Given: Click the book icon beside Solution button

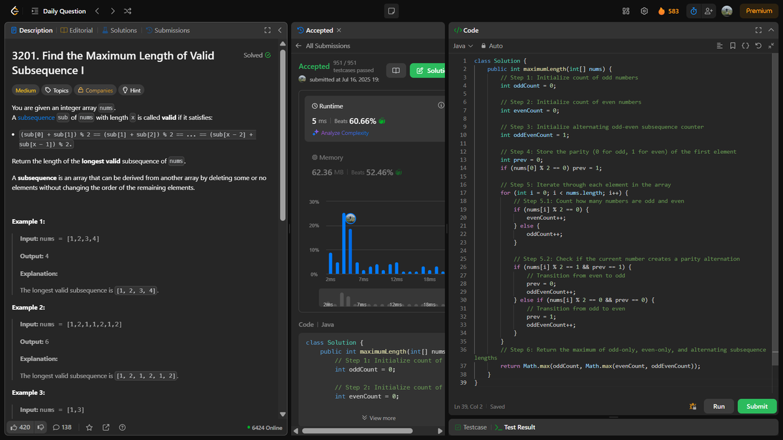Looking at the screenshot, I should pos(395,70).
